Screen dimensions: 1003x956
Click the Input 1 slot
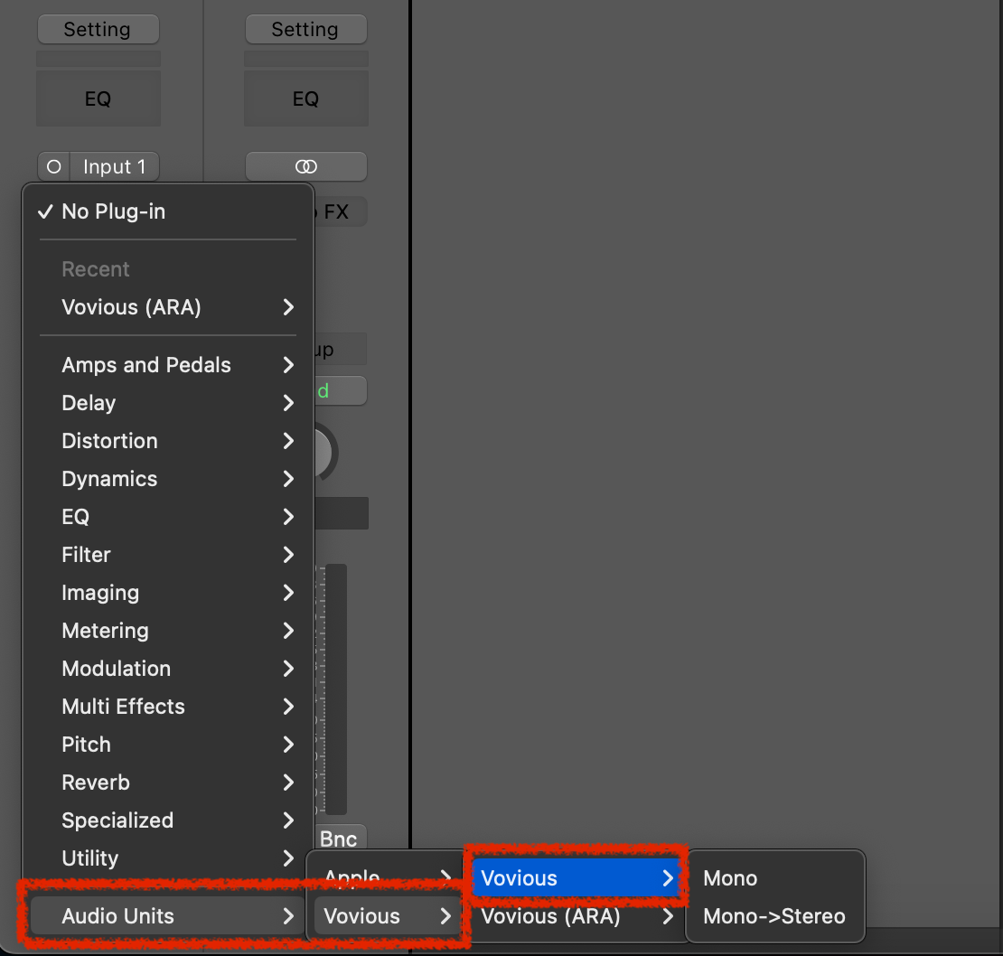click(x=113, y=166)
